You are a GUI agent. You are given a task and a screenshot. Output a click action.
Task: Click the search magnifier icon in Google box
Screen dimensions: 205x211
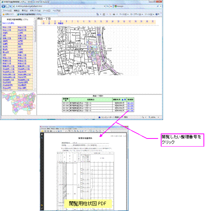click(x=158, y=6)
